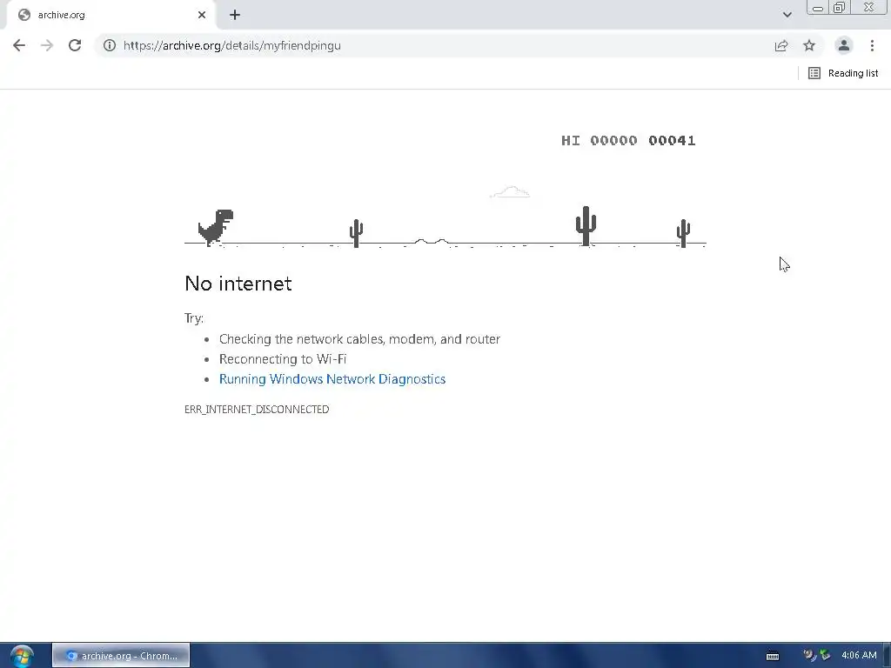Screen dimensions: 891x668
Task: Activate archive.org Chrome taskbar button
Action: coord(121,656)
